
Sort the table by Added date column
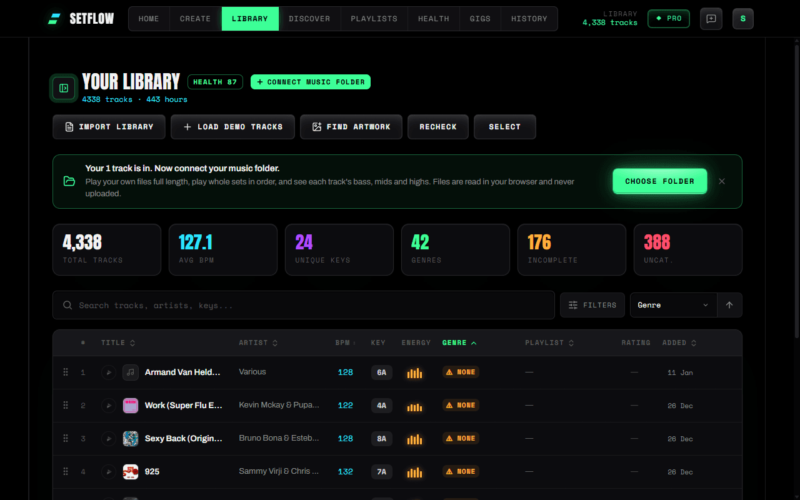pyautogui.click(x=679, y=342)
